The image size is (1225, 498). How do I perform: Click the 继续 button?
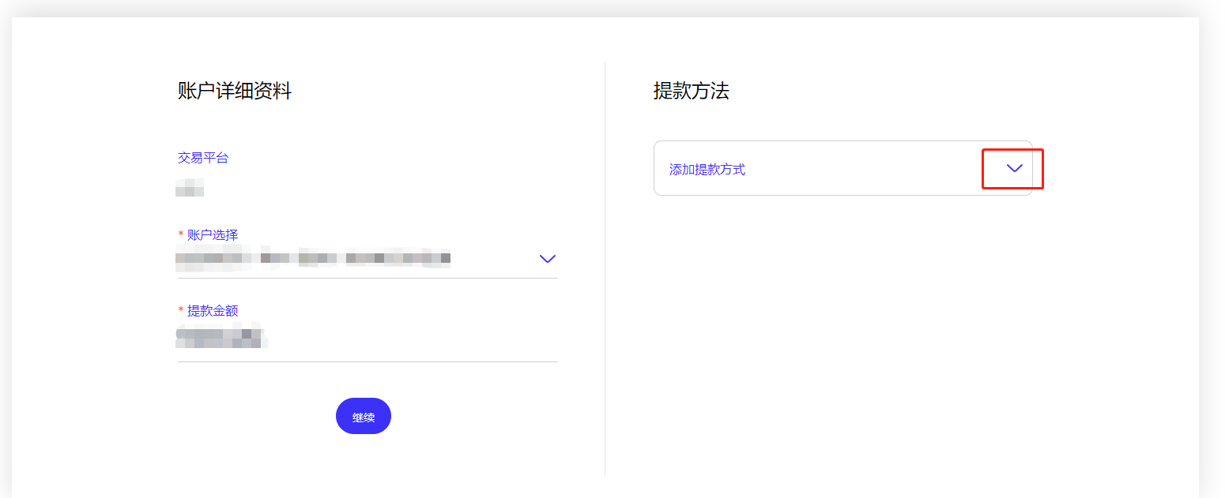pyautogui.click(x=363, y=417)
